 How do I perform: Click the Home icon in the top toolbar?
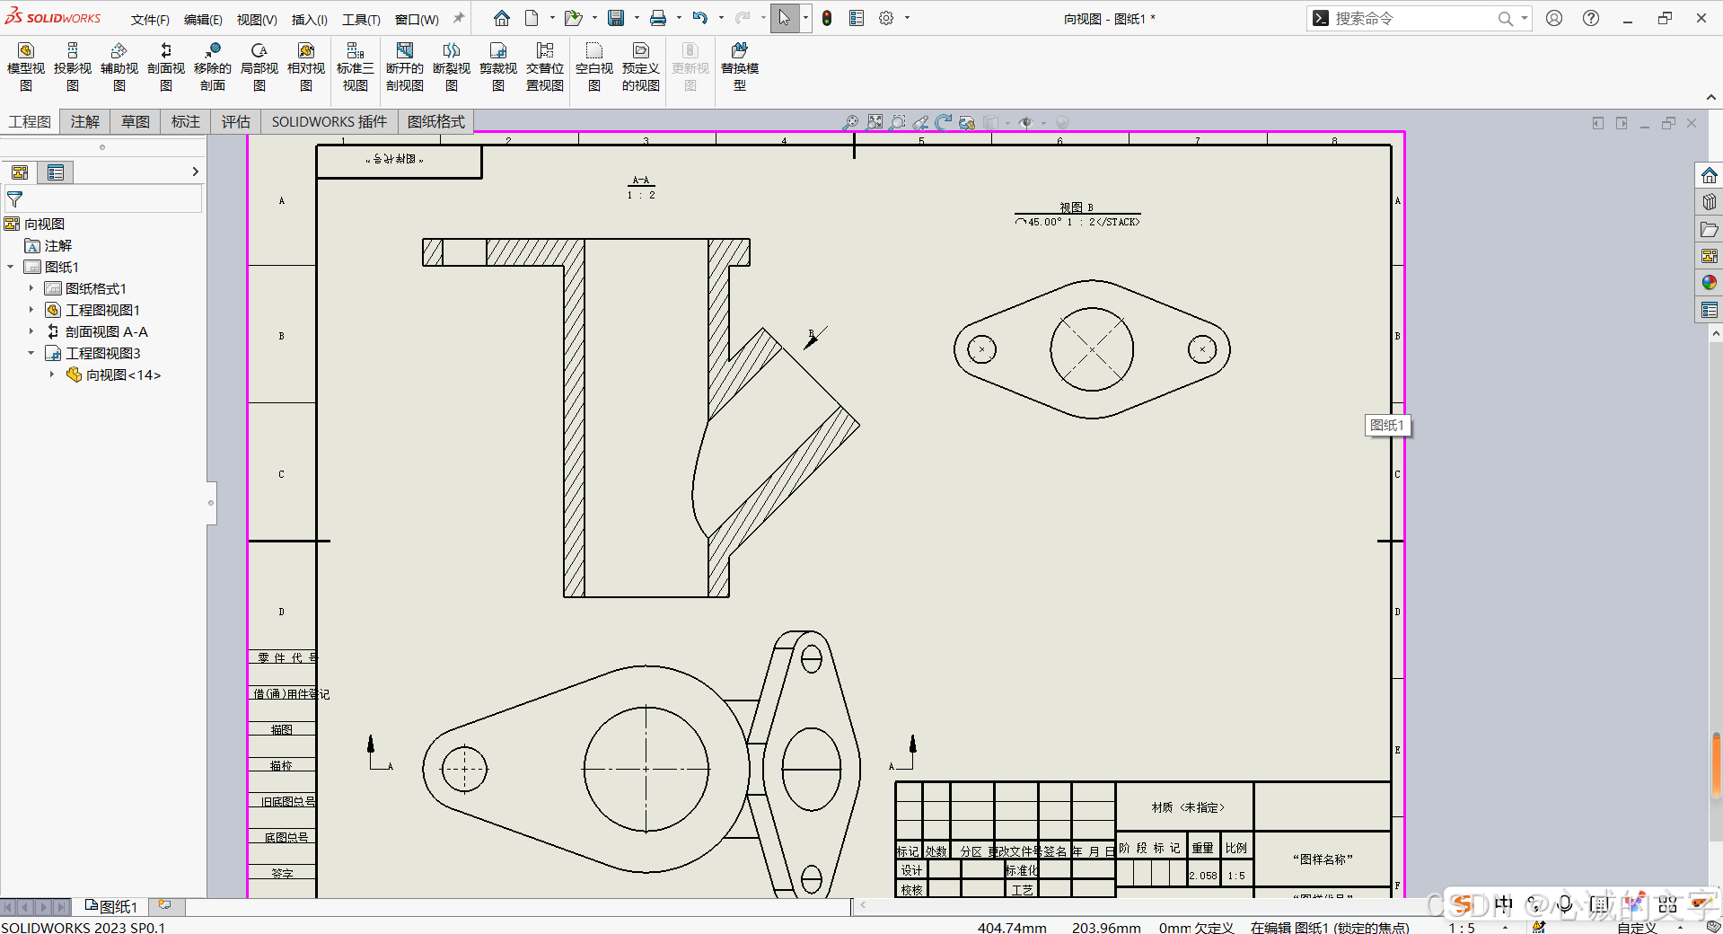click(502, 18)
